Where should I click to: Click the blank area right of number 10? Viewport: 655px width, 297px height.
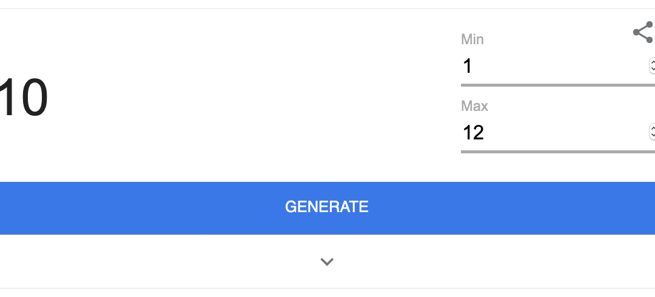[250, 98]
